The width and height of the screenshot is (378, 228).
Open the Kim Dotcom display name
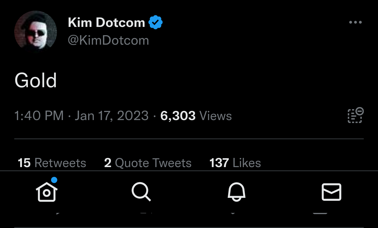(106, 22)
